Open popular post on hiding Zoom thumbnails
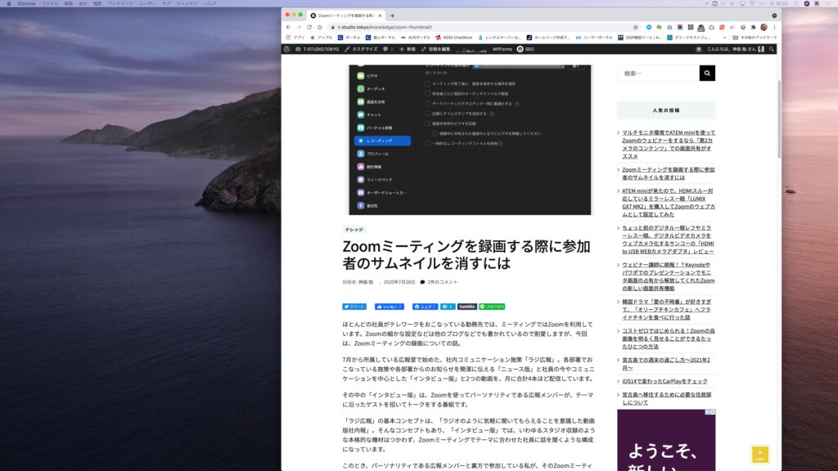Viewport: 838px width, 471px height. coord(668,173)
